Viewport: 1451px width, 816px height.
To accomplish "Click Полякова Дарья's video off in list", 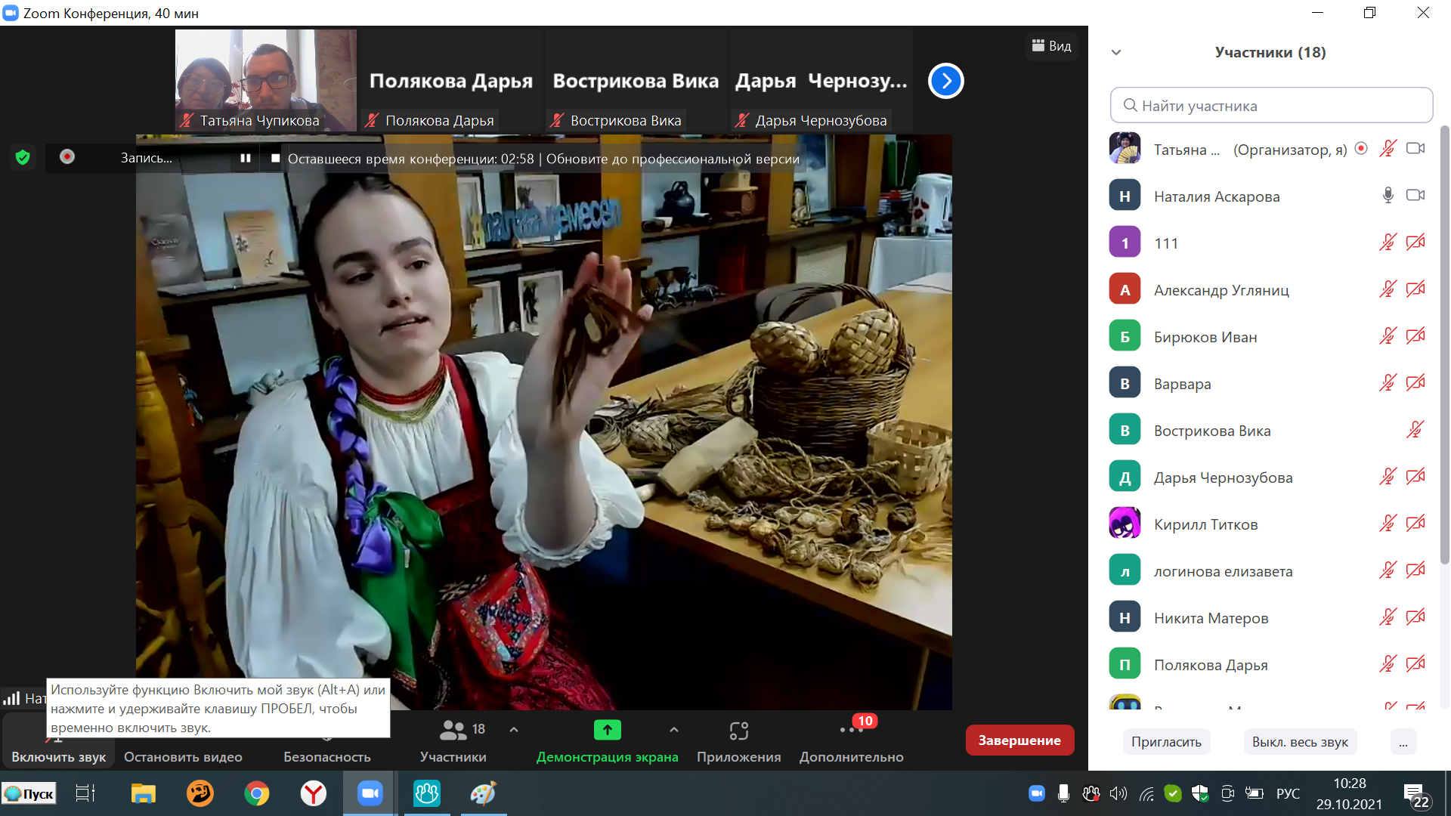I will click(x=1415, y=664).
